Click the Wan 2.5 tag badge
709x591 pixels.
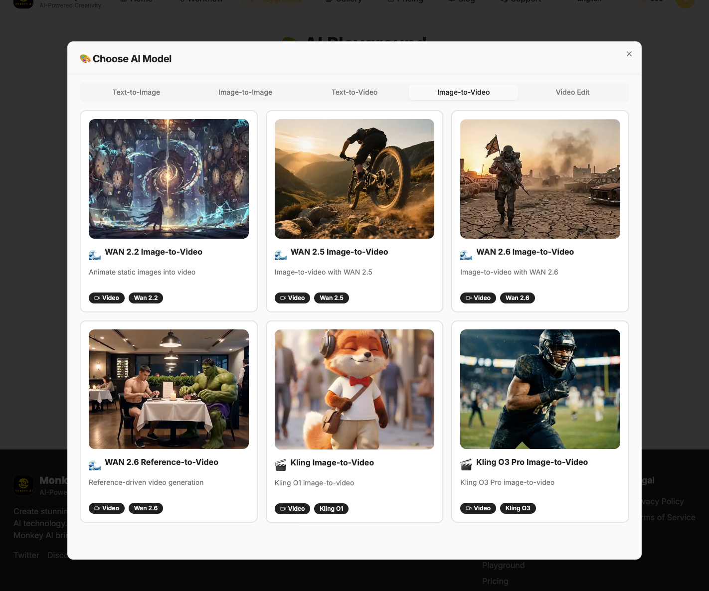coord(331,297)
